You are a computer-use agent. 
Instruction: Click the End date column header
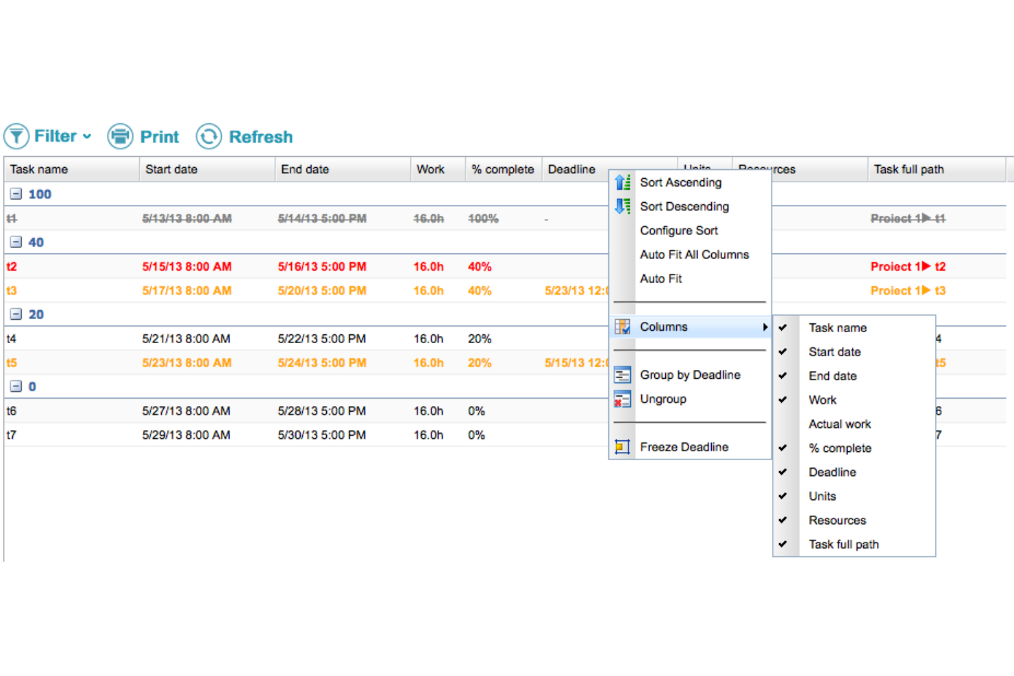pos(343,169)
